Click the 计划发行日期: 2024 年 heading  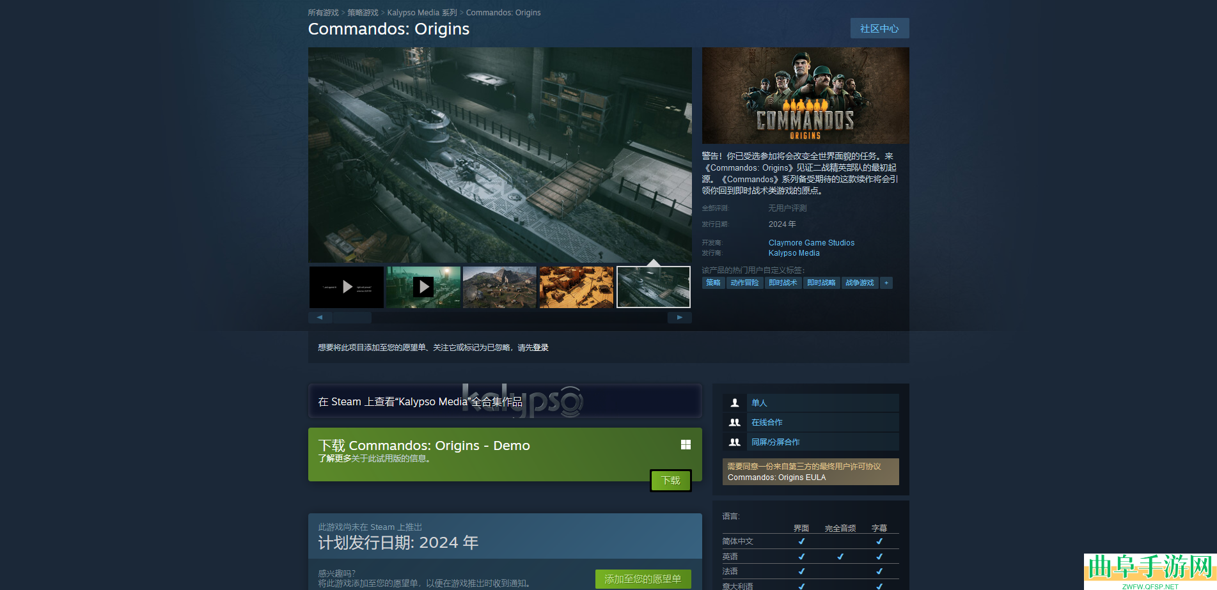pyautogui.click(x=398, y=543)
